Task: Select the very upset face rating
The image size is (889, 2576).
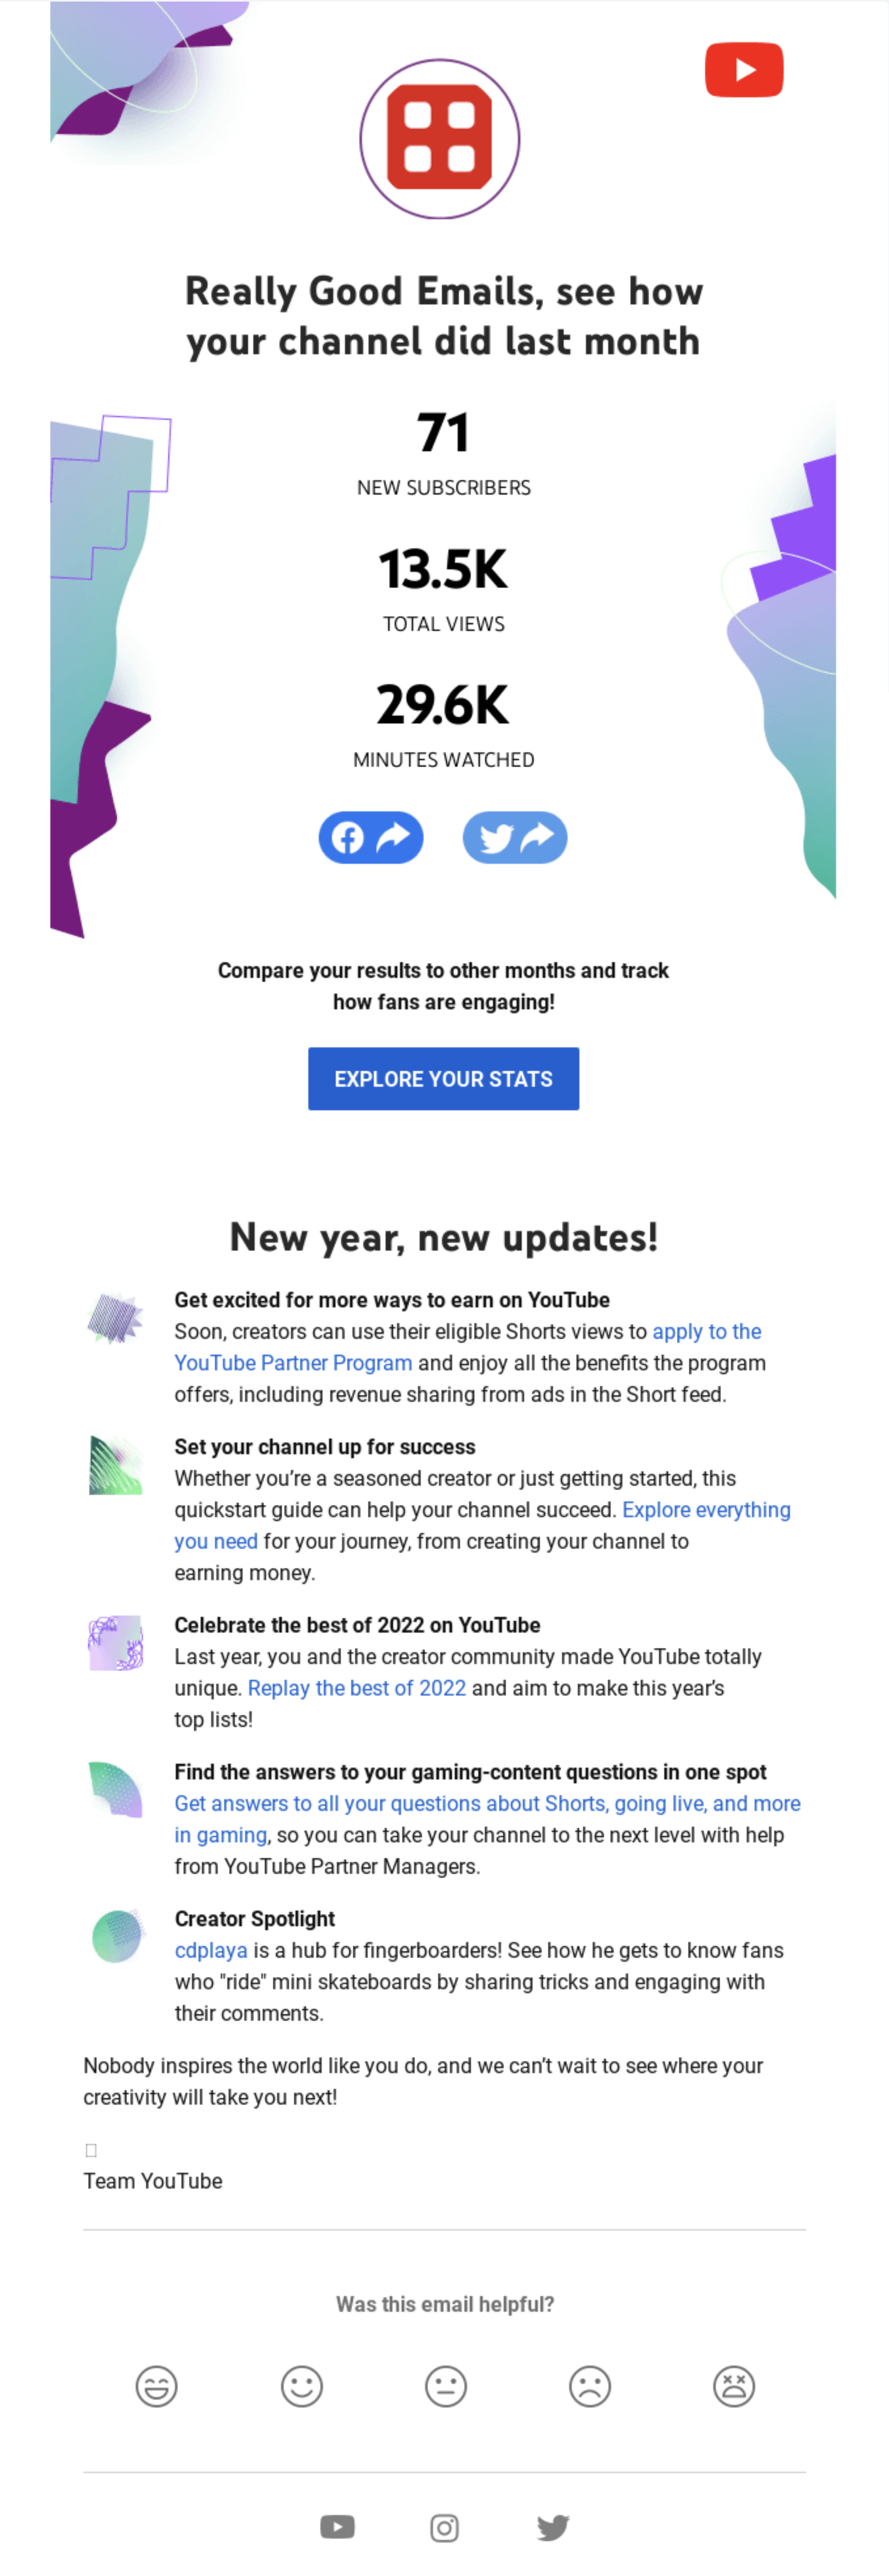Action: click(x=734, y=2386)
